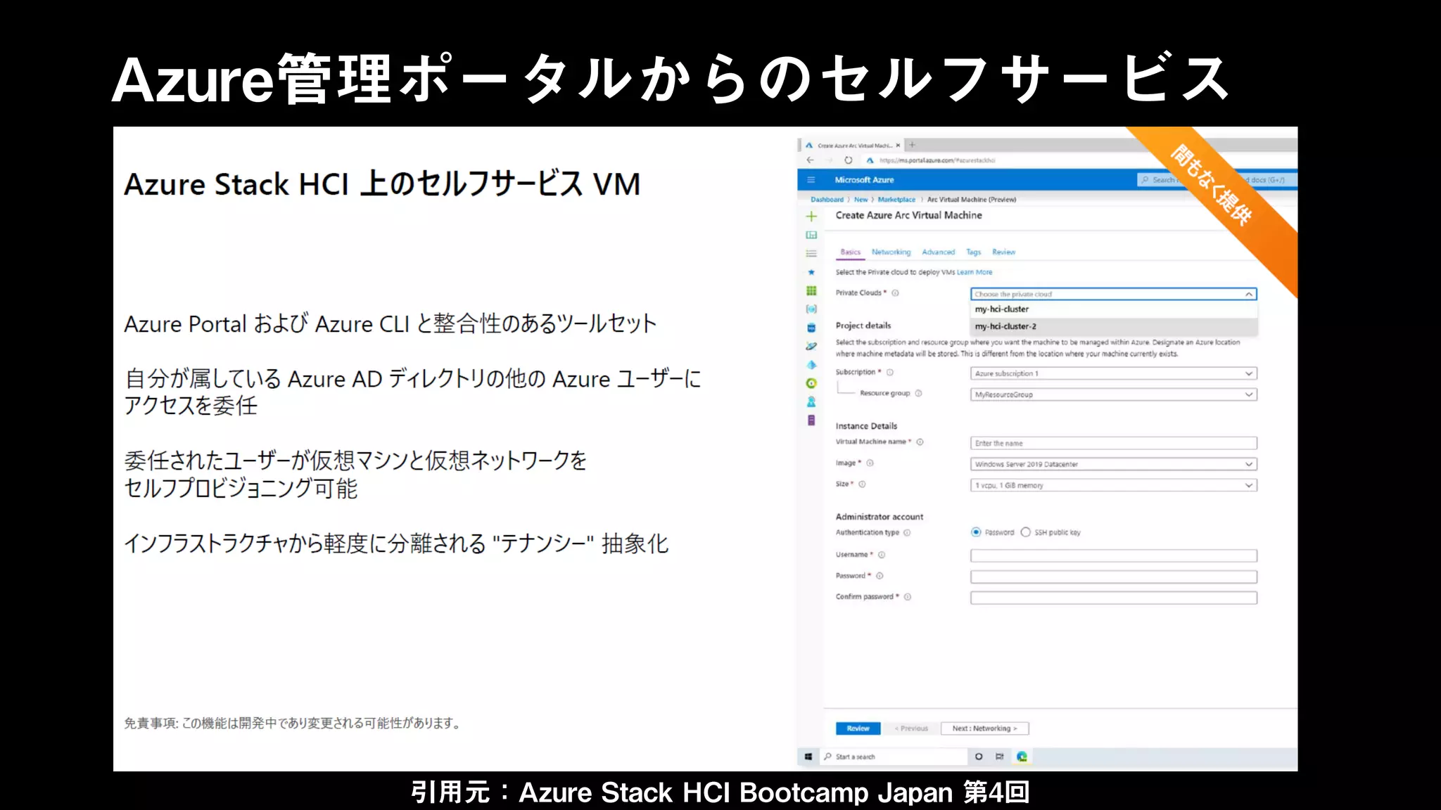Click the blue person avatar sidebar icon
This screenshot has width=1441, height=810.
[811, 401]
